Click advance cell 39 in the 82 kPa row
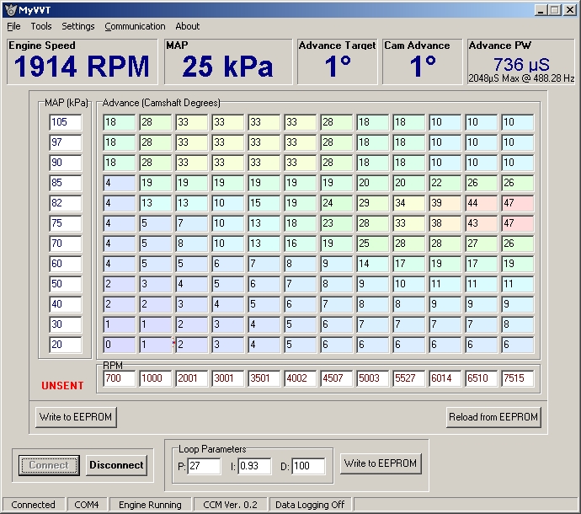Screen dimensions: 581x514 pyautogui.click(x=445, y=203)
